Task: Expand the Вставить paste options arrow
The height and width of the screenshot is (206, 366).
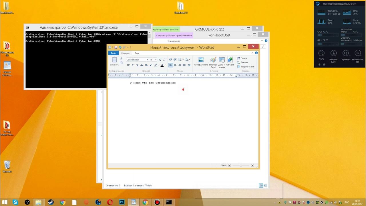Action: (114, 67)
